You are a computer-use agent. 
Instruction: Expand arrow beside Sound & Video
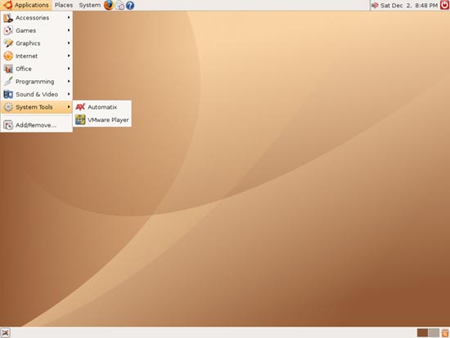69,94
